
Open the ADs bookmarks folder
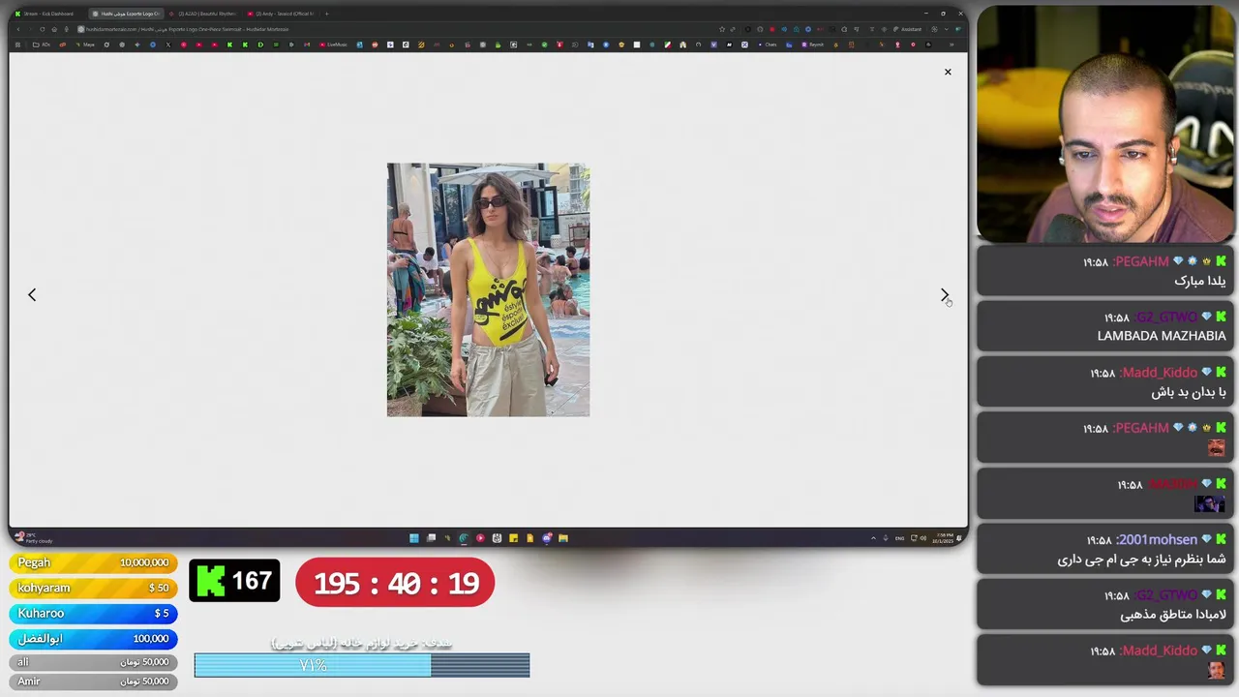click(42, 45)
